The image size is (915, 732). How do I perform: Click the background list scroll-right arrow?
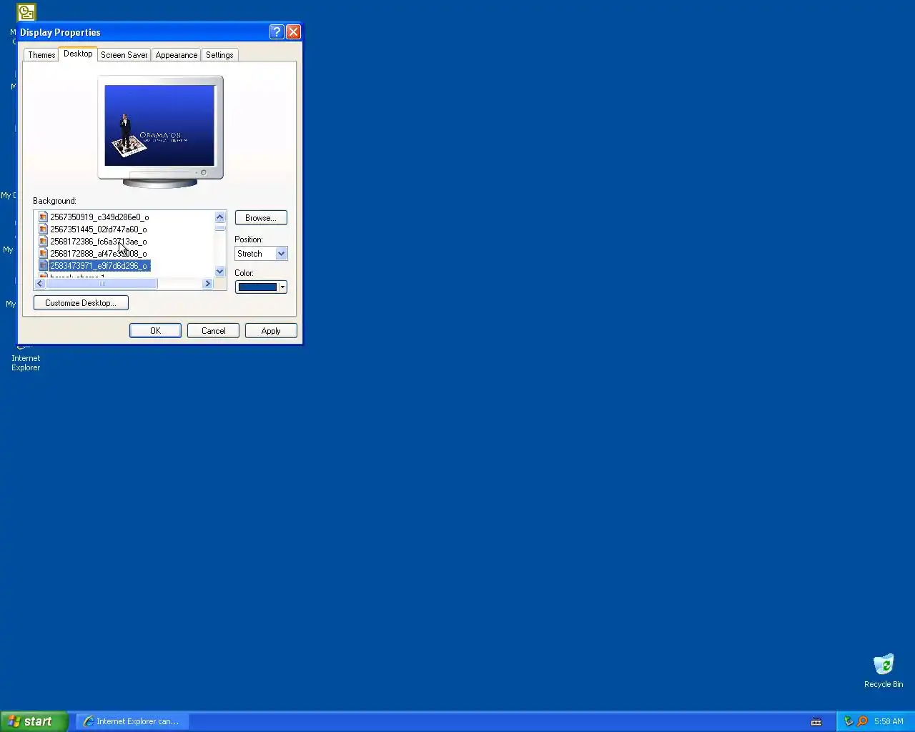(x=208, y=284)
